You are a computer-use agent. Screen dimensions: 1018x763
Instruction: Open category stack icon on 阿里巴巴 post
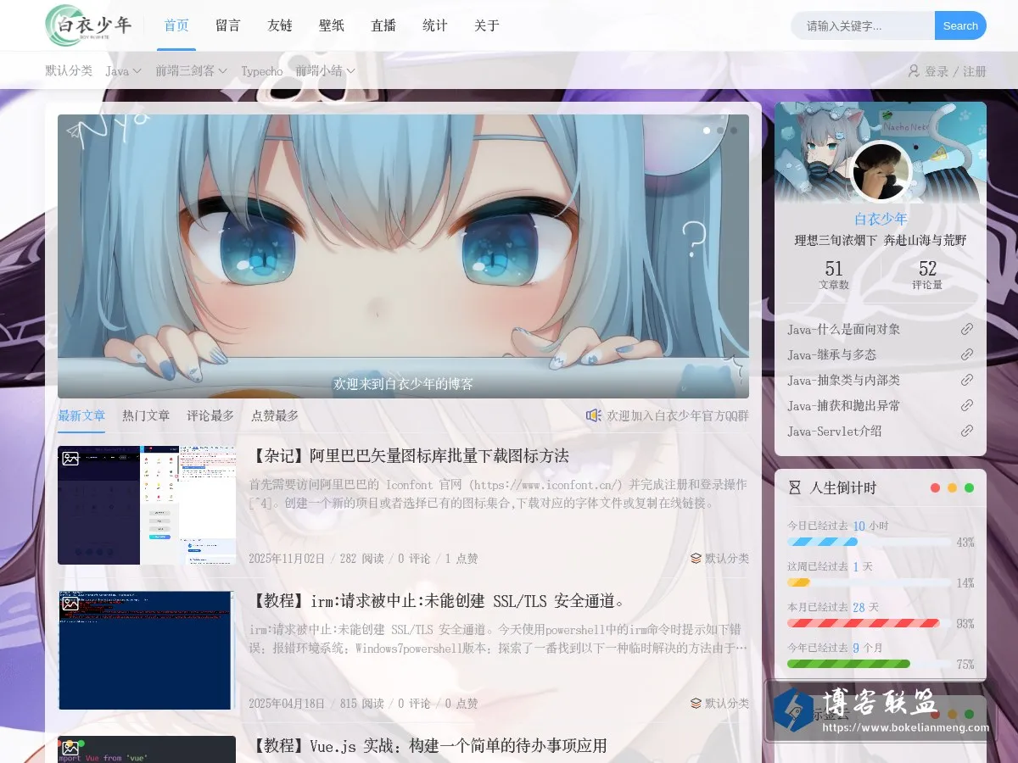[x=696, y=559]
